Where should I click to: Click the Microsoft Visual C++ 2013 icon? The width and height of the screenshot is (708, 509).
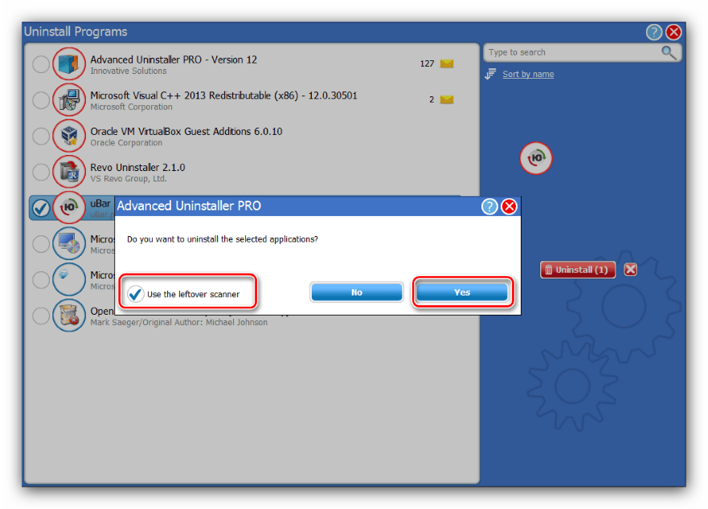click(69, 100)
